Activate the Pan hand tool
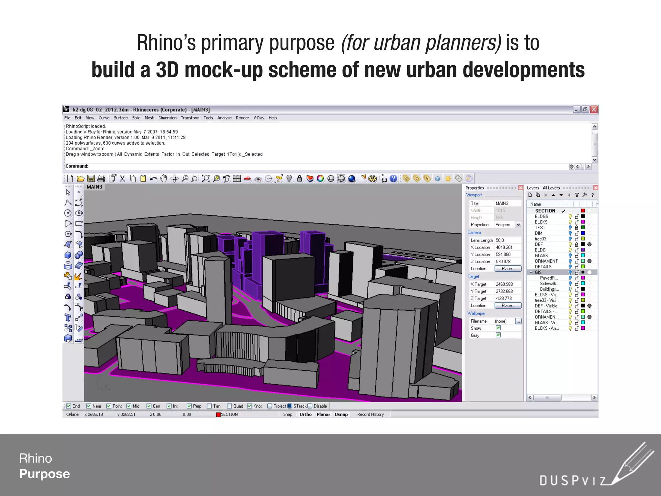The height and width of the screenshot is (496, 661). coord(164,178)
